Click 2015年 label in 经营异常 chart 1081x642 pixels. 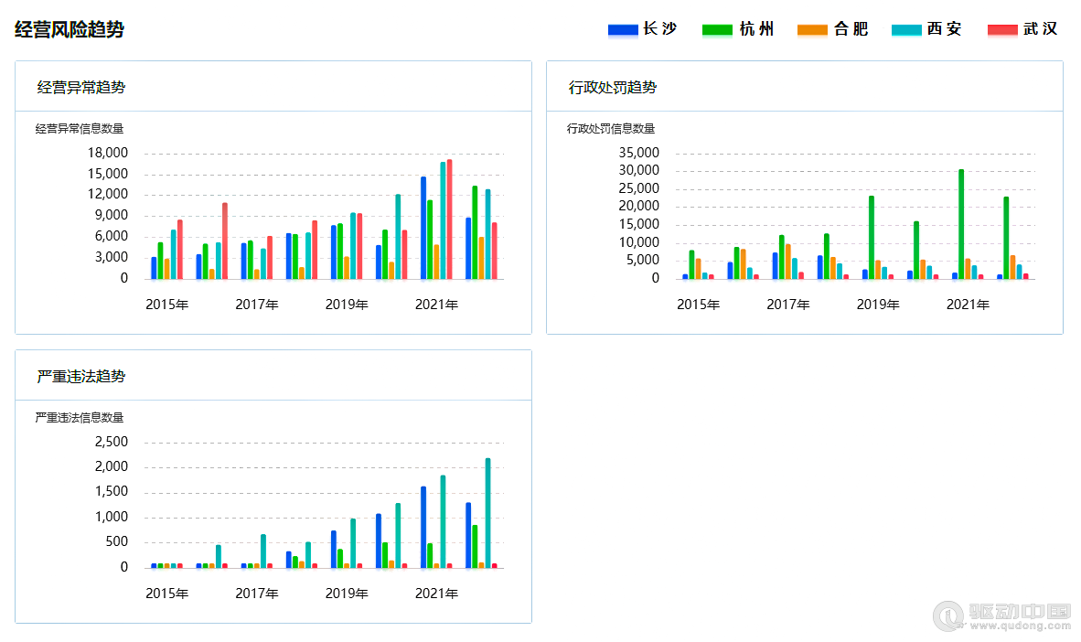pos(166,305)
